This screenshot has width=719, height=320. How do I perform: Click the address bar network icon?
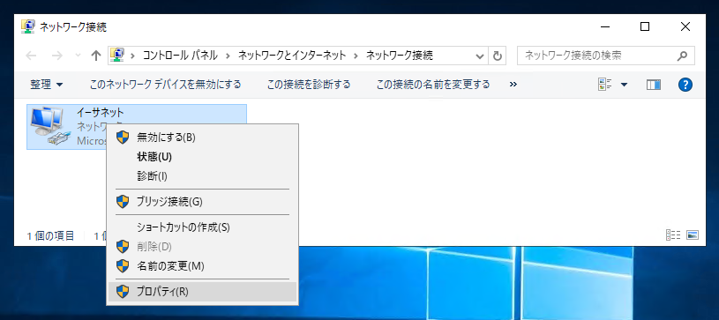[117, 56]
